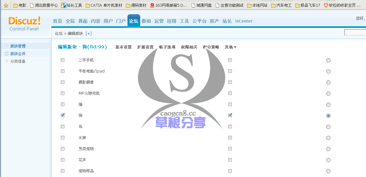Open the 房产 top navigation tab
The width and height of the screenshot is (366, 177).
click(x=214, y=21)
